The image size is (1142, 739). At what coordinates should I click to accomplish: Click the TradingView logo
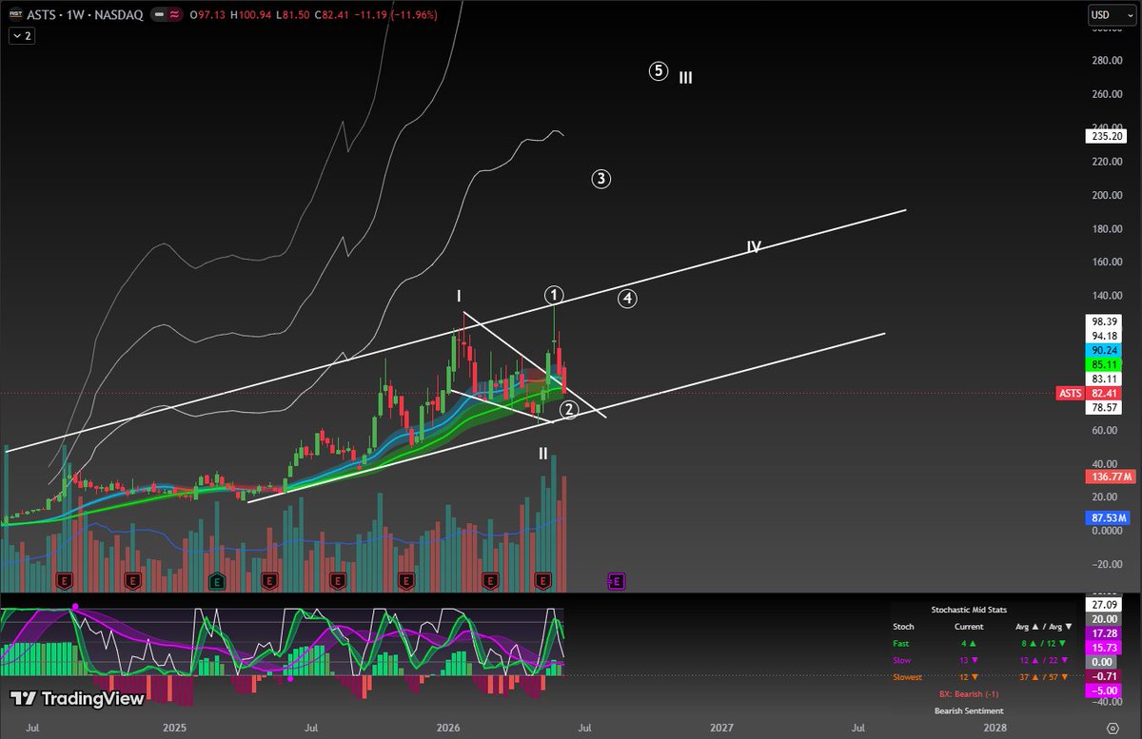point(78,699)
